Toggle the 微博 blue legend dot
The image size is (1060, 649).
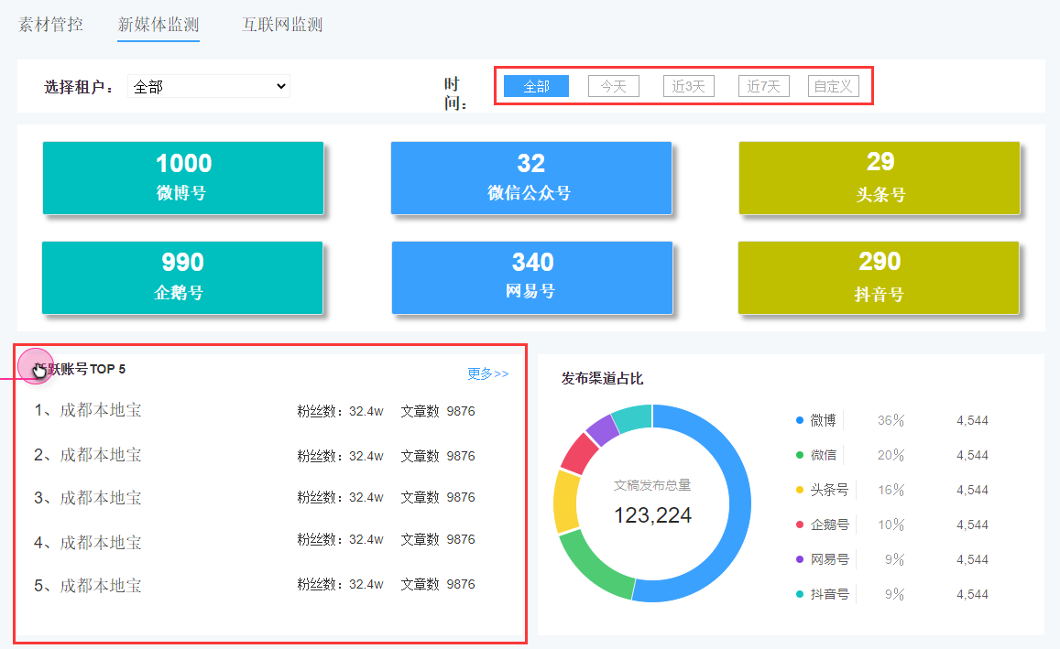point(800,421)
